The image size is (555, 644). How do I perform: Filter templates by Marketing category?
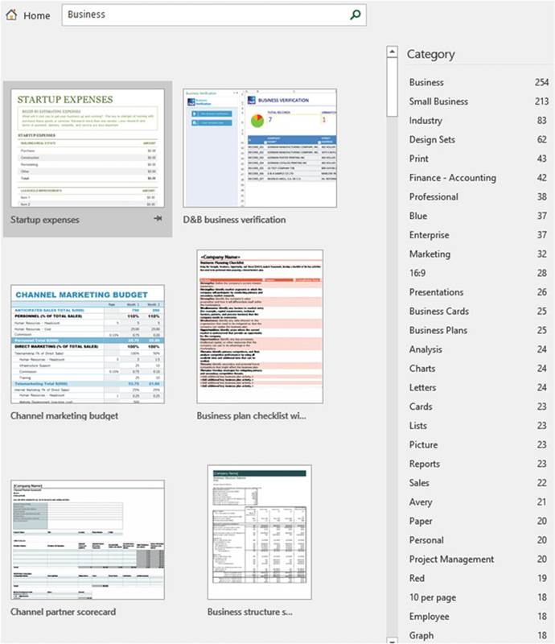(x=430, y=254)
